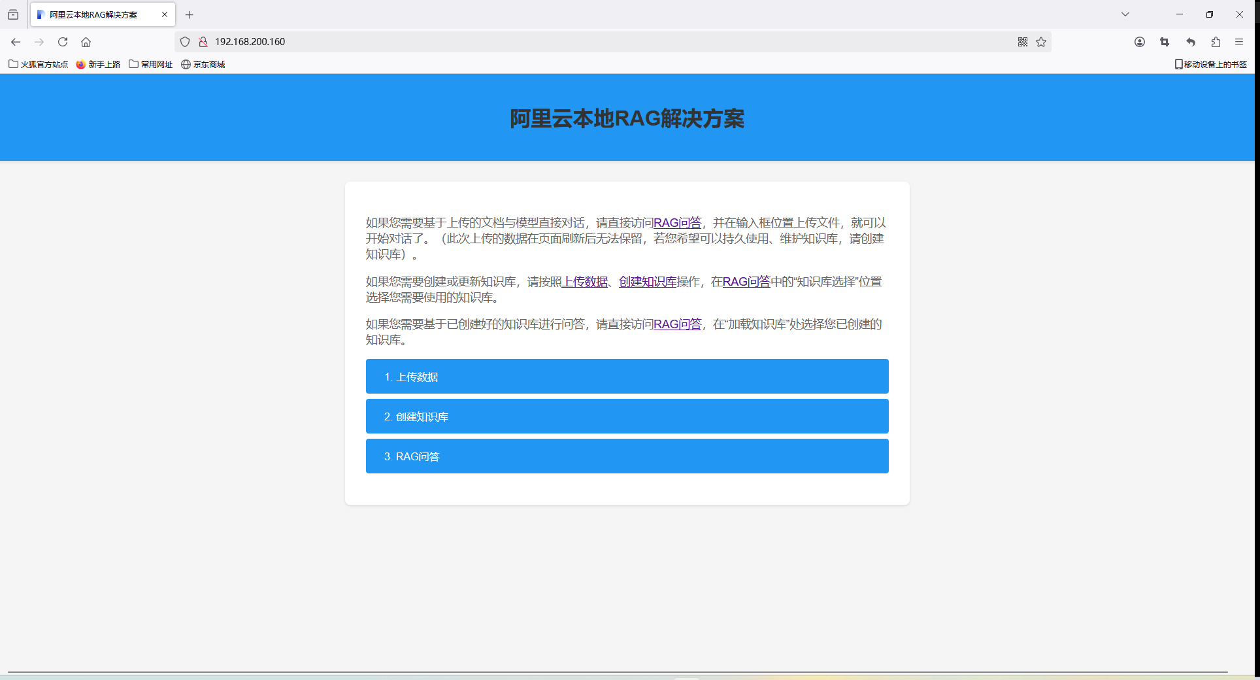Image resolution: width=1260 pixels, height=680 pixels.
Task: Open the extensions puzzle-piece panel
Action: 1216,42
